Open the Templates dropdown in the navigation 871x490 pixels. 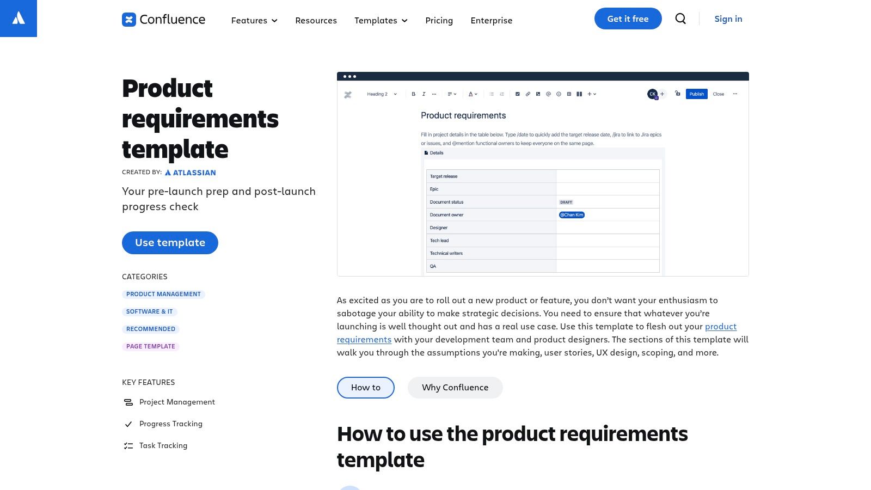[381, 21]
